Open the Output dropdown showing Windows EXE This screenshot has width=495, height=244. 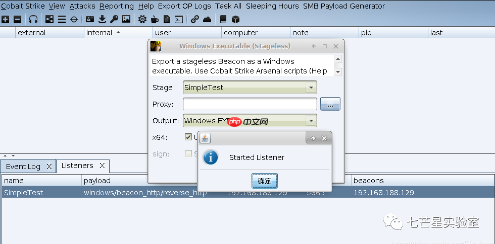(x=250, y=121)
